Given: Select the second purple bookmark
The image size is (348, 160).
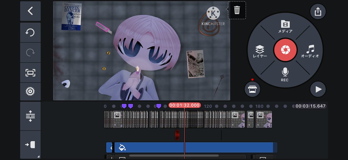Looking at the screenshot, I should tap(130, 106).
